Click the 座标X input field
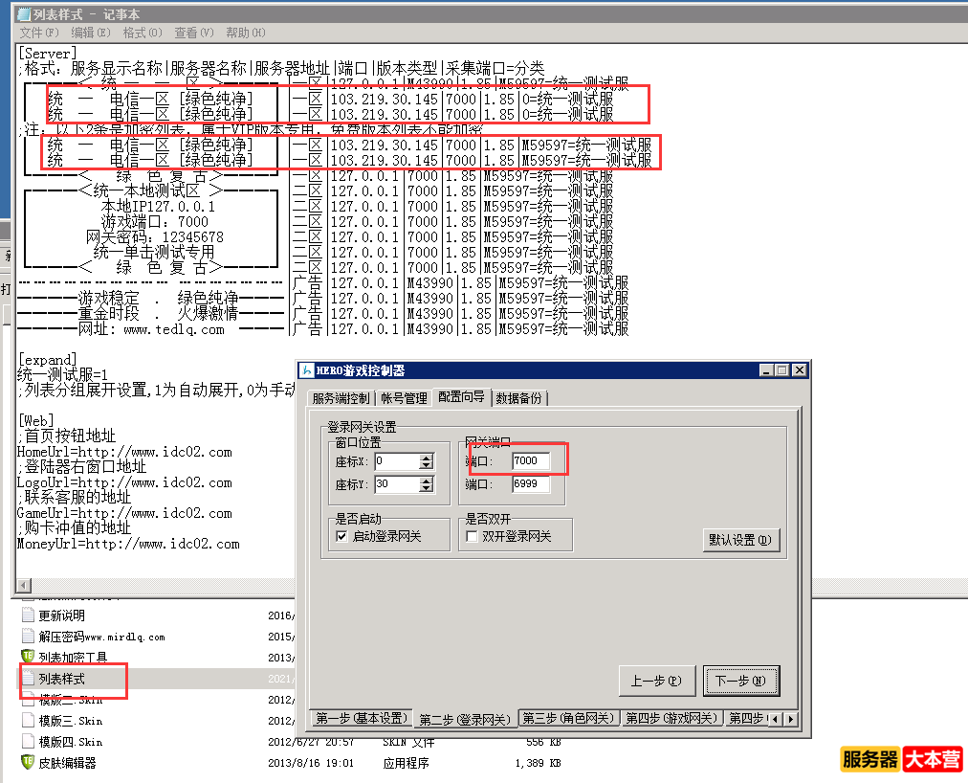Image resolution: width=968 pixels, height=783 pixels. [397, 461]
